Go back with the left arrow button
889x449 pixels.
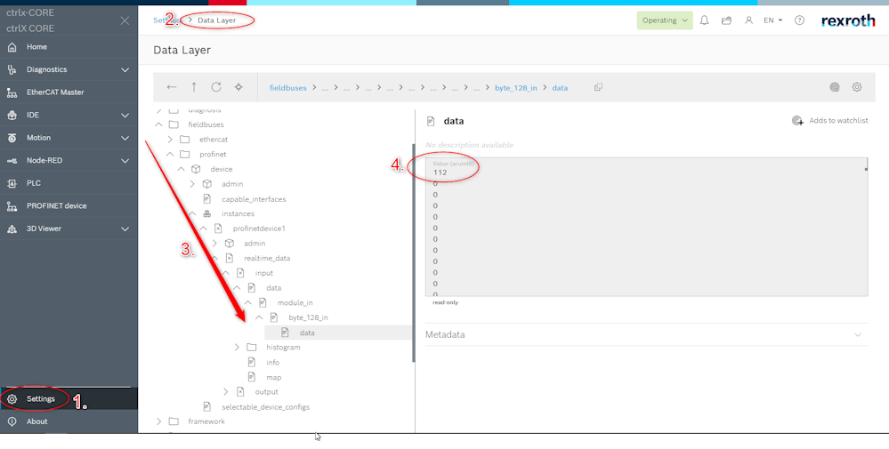(172, 87)
